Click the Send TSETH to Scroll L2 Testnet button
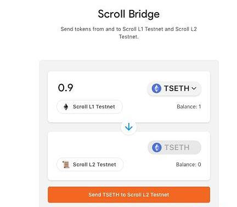This screenshot has height=207, width=237. pos(129,194)
